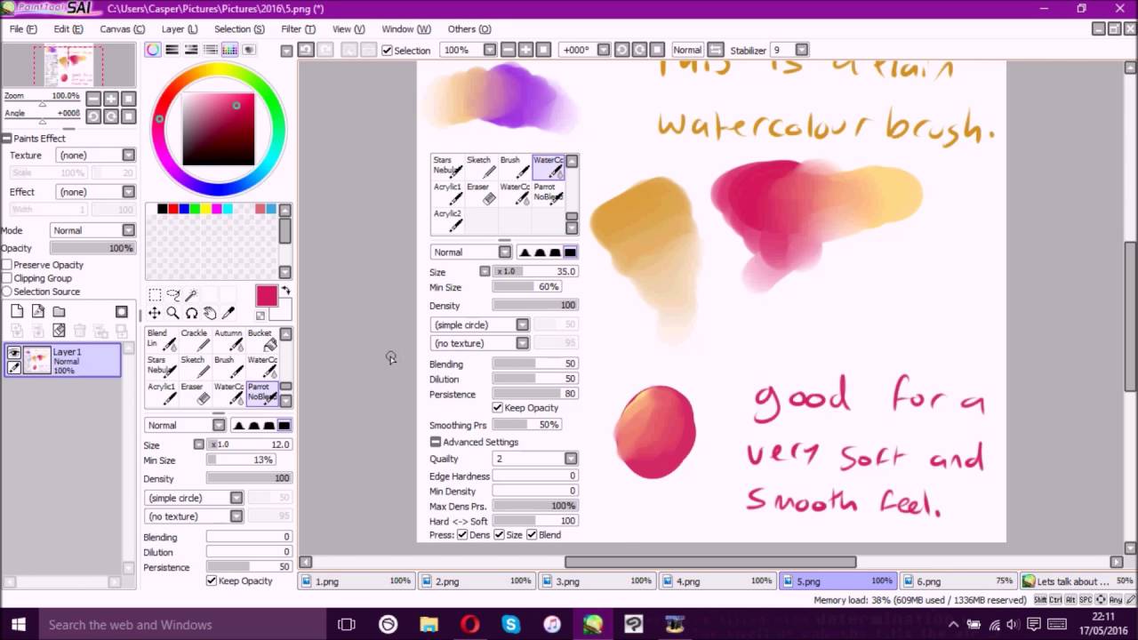Open the Filter menu
This screenshot has width=1138, height=640.
point(298,28)
